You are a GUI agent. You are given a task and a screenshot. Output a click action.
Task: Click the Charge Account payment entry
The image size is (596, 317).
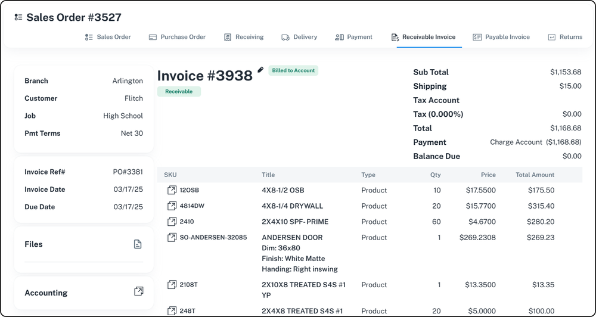click(536, 142)
